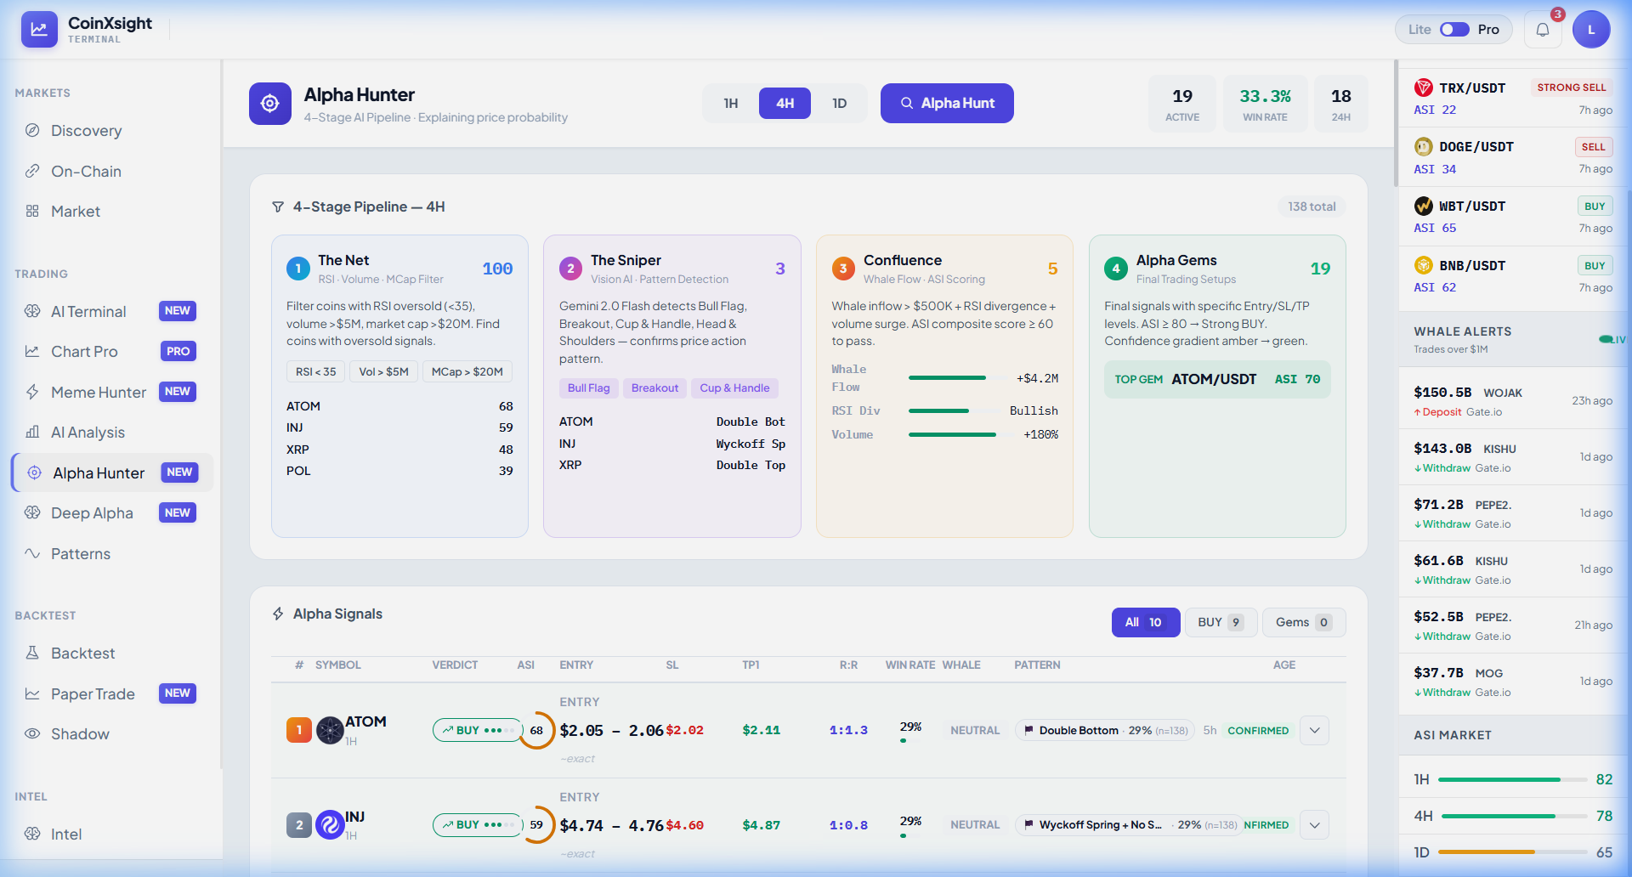Viewport: 1632px width, 877px height.
Task: Select the 4H timeframe tab
Action: (x=785, y=104)
